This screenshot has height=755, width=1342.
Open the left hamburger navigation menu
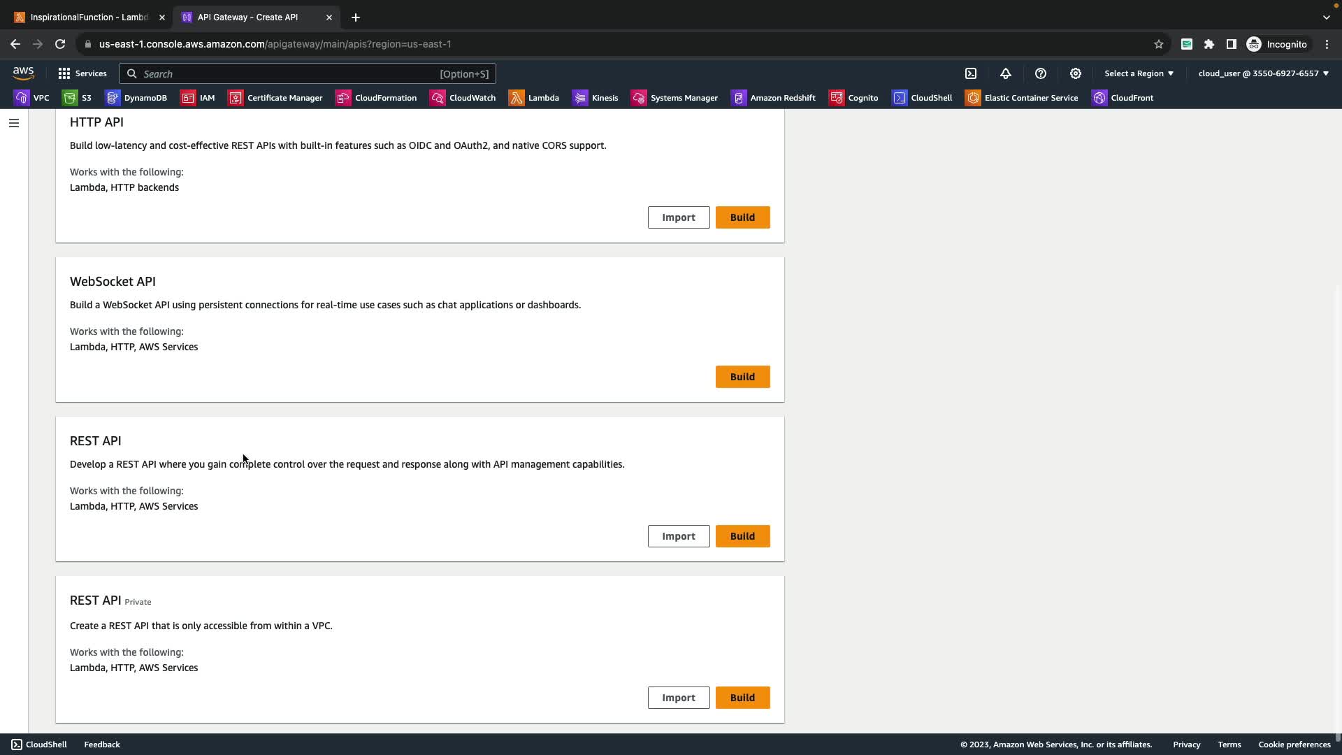click(x=13, y=123)
